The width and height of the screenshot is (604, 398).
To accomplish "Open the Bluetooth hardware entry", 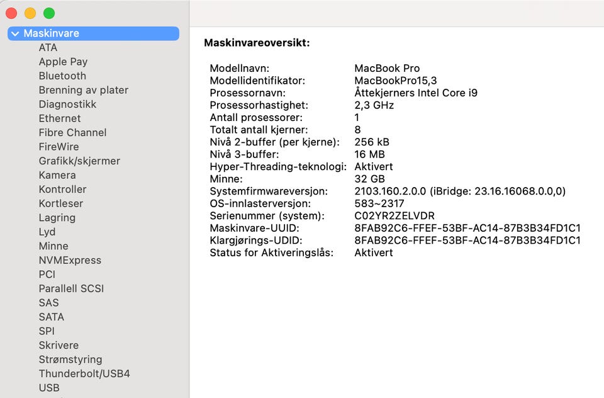I will [x=62, y=76].
